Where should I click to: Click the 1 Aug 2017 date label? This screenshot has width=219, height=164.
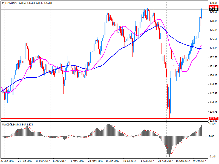tap(147, 161)
